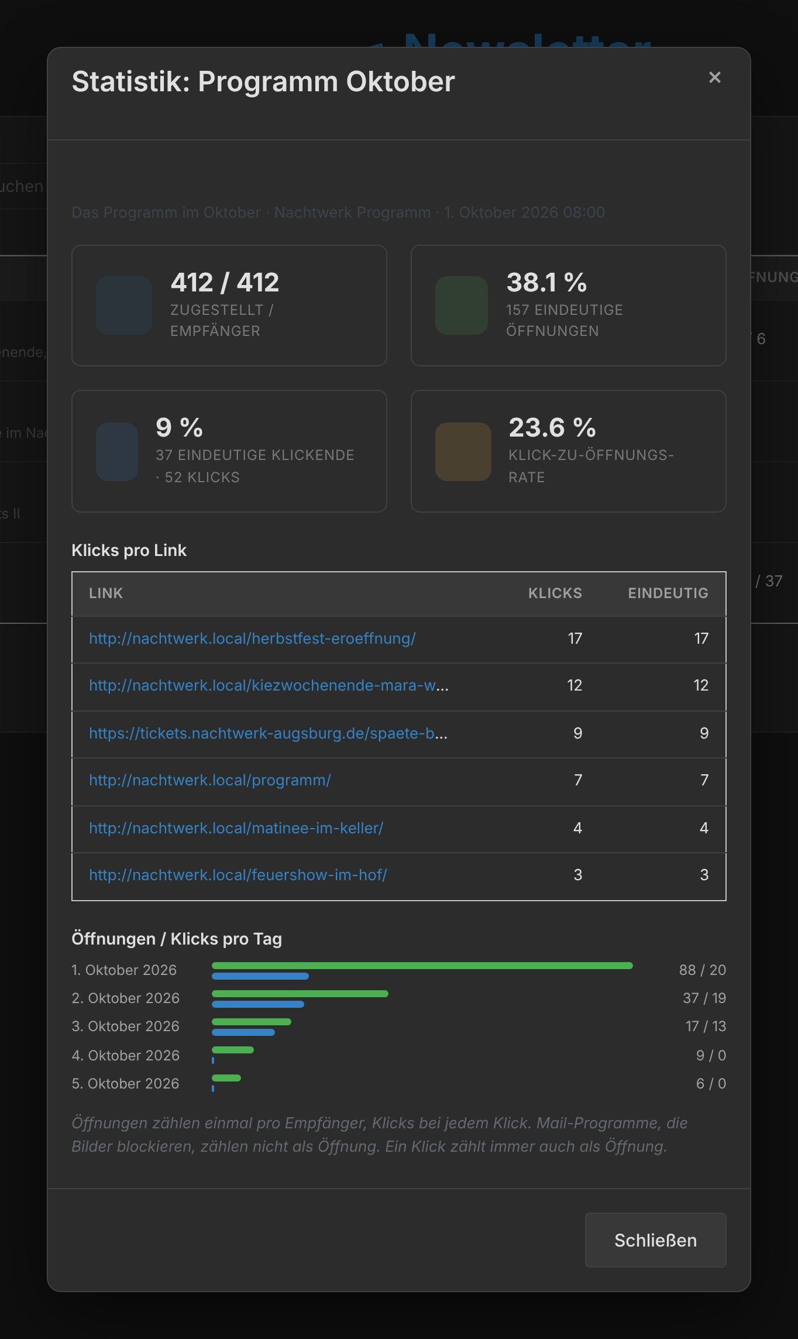798x1339 pixels.
Task: Click the 'Statistik: Programm Oktober' dialog title
Action: (x=263, y=81)
